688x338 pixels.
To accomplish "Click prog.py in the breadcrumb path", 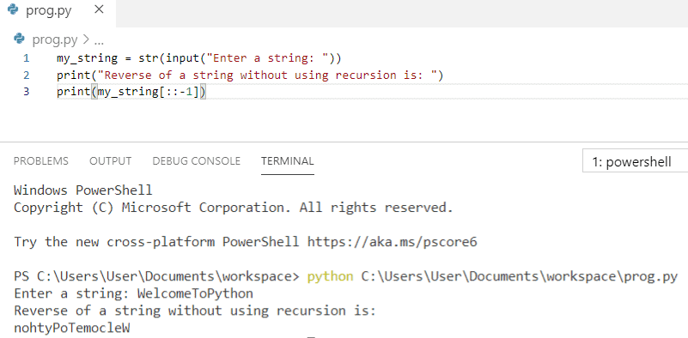I will (x=55, y=40).
